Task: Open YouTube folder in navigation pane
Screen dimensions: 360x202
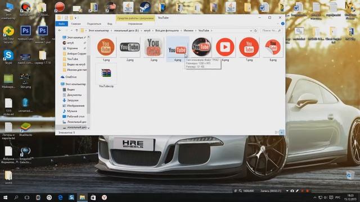Action: pos(73,59)
